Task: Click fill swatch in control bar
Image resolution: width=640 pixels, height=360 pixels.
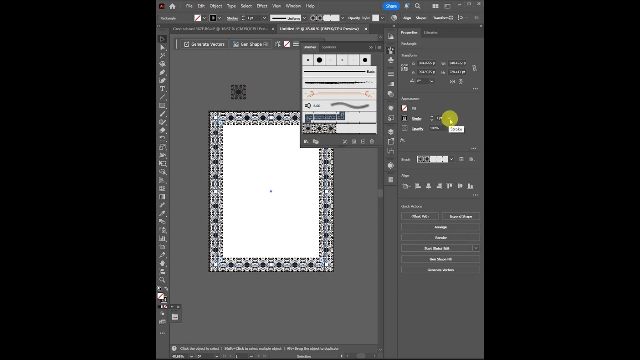Action: pos(198,18)
